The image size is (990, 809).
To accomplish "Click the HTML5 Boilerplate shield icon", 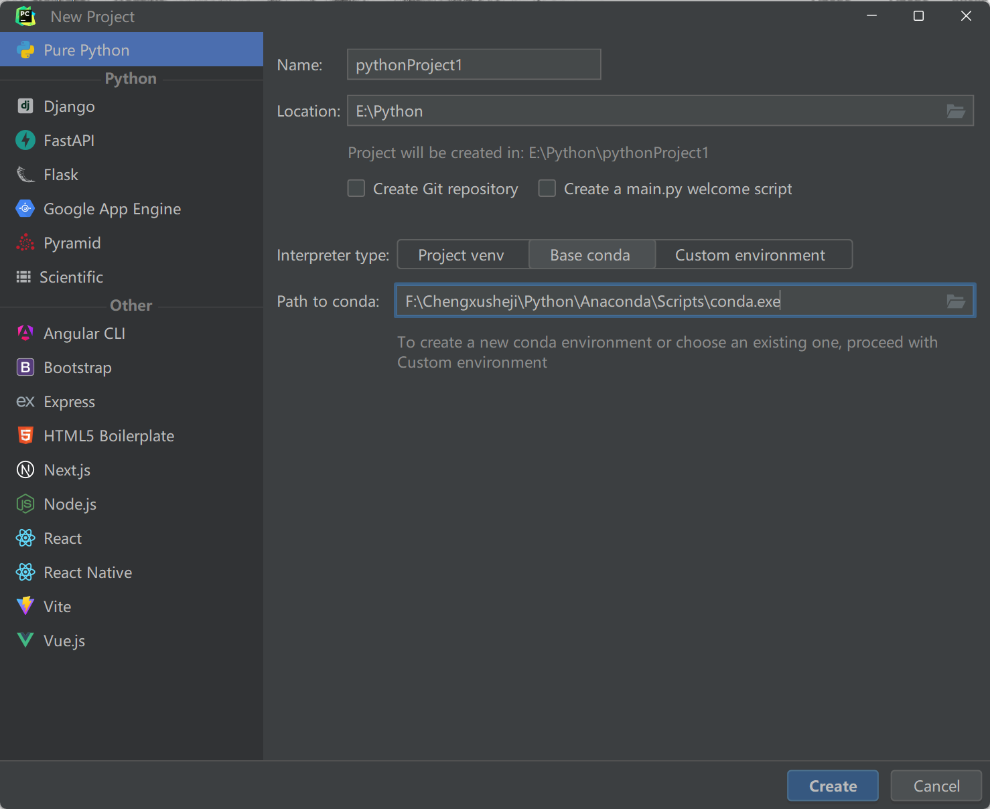I will pyautogui.click(x=25, y=435).
